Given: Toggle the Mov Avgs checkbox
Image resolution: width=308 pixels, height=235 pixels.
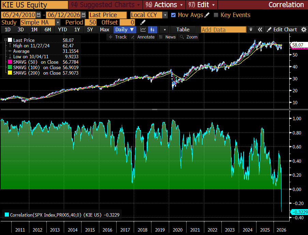Looking at the screenshot, I should (x=173, y=15).
